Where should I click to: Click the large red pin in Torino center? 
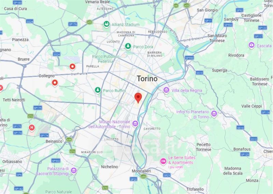coord(138,98)
